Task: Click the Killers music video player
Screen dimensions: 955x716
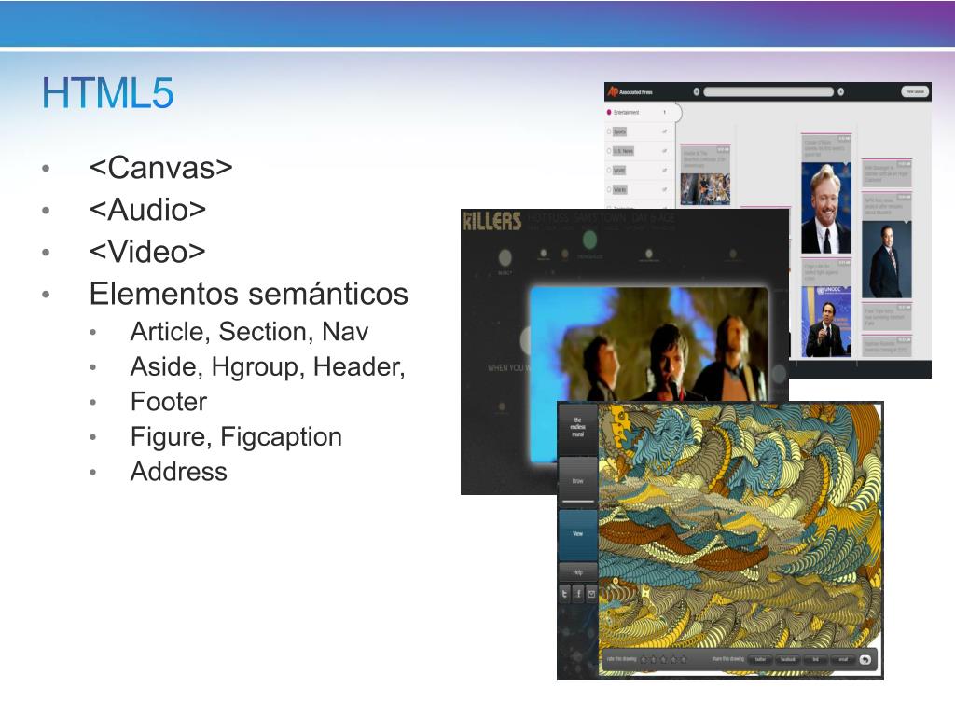Action: [x=648, y=344]
